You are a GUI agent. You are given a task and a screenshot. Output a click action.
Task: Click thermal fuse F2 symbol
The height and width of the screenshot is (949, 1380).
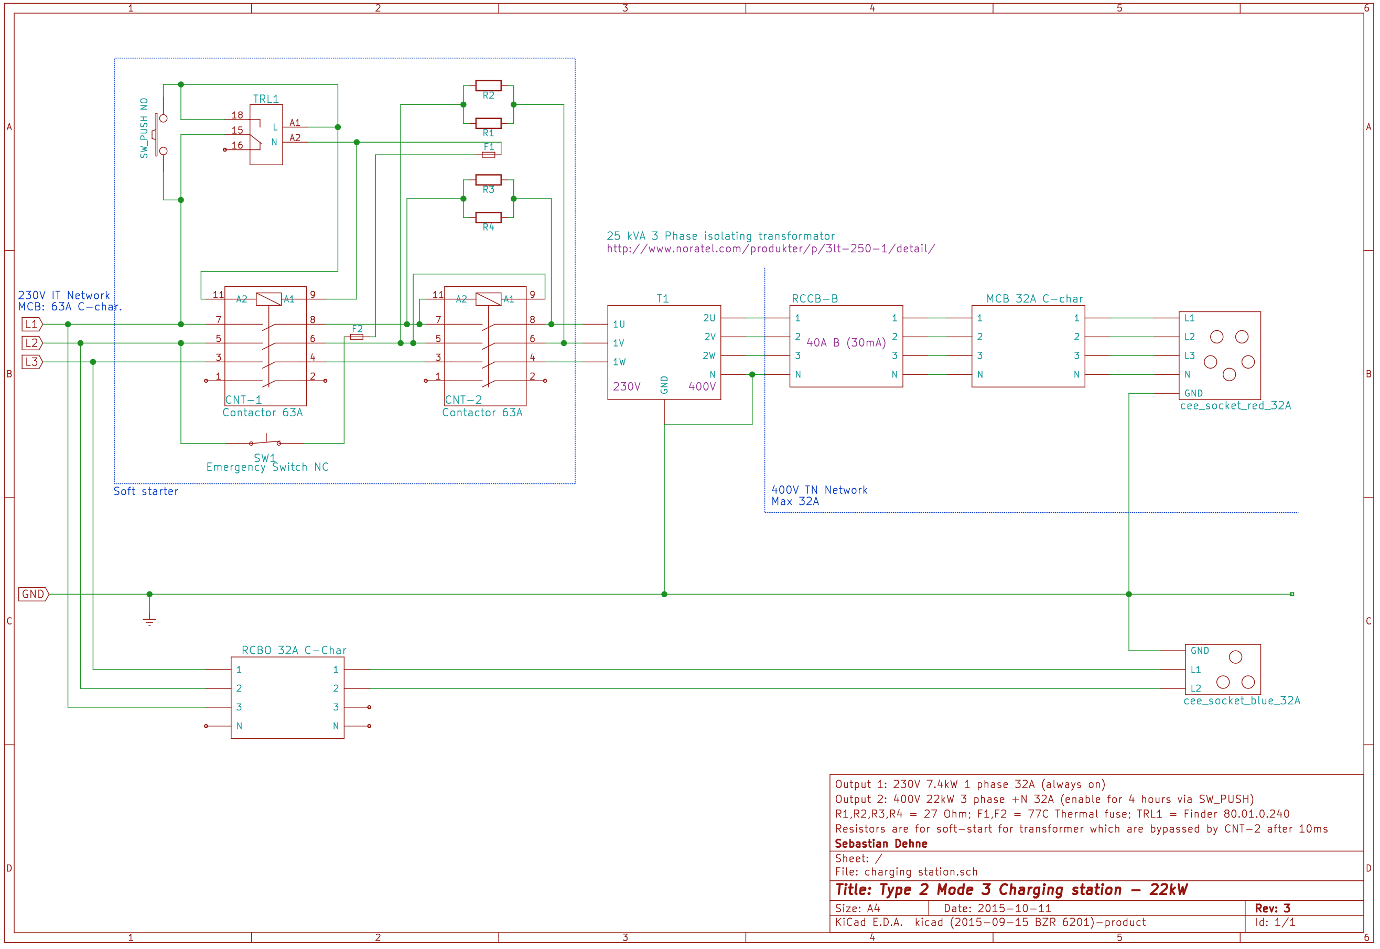(357, 337)
